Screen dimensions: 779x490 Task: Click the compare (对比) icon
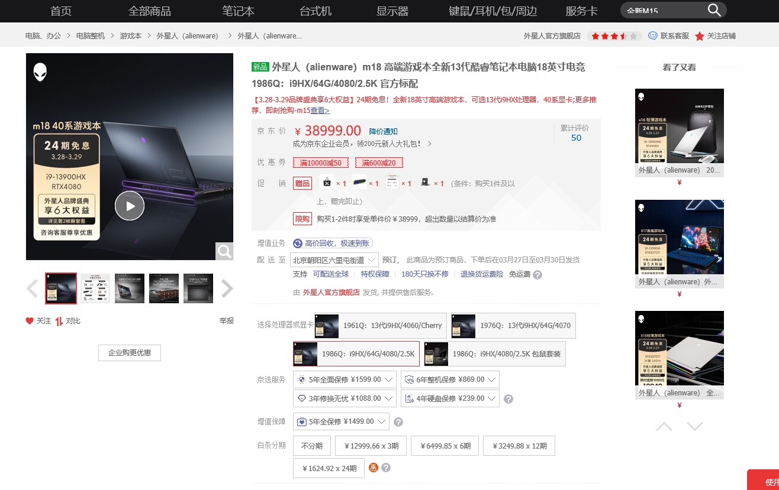[x=59, y=321]
